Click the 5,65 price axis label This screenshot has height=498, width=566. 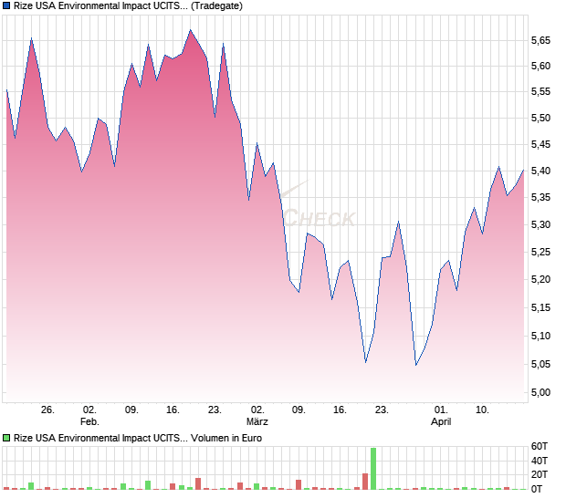pyautogui.click(x=542, y=41)
